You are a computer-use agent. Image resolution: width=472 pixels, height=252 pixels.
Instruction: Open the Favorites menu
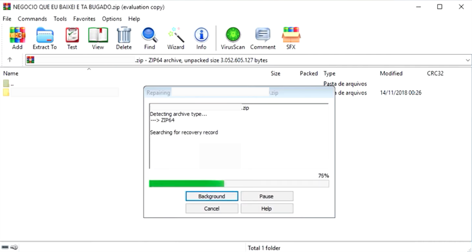click(x=84, y=19)
